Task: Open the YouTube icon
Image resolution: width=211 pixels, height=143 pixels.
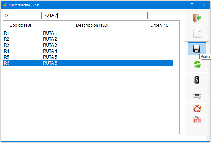Action: click(x=197, y=119)
